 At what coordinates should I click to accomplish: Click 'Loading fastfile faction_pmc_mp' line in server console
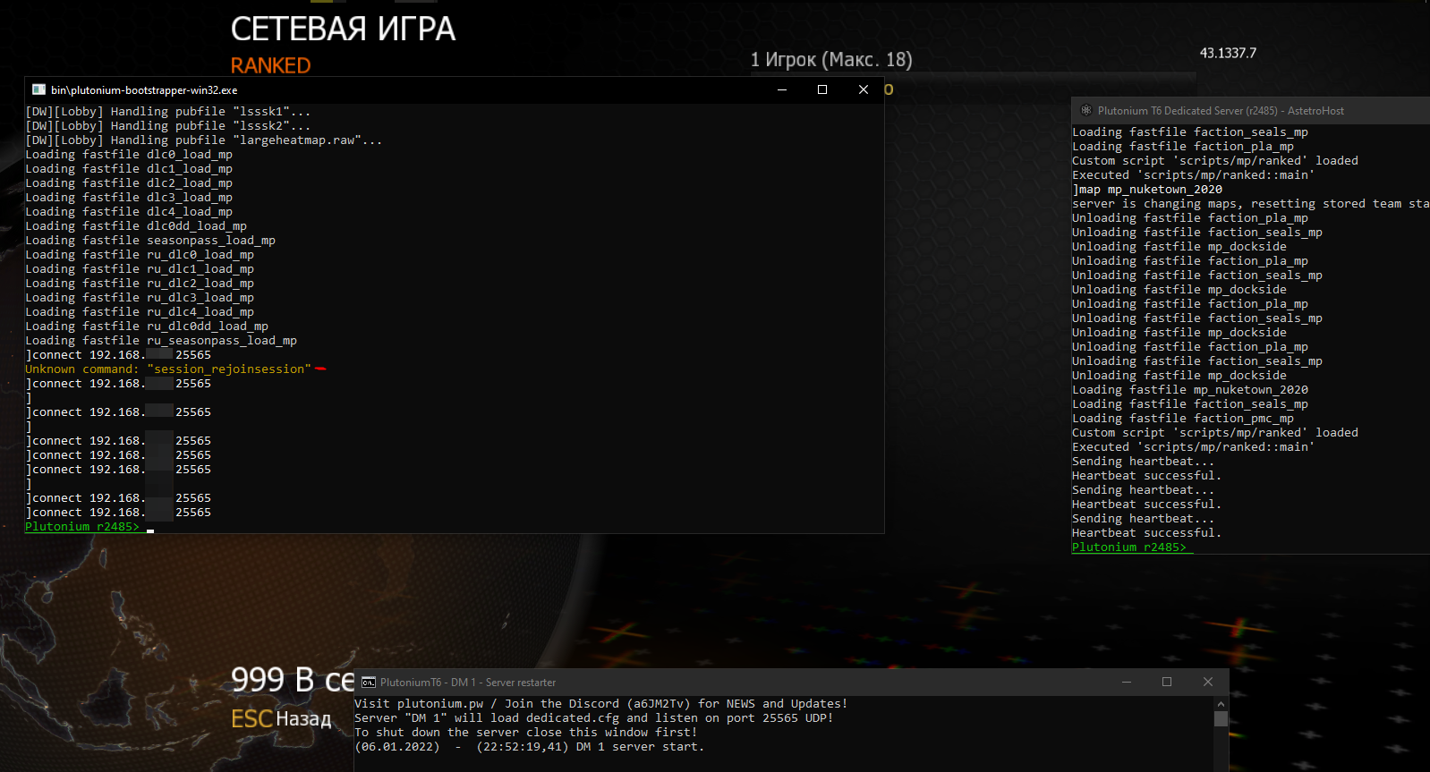pos(1183,419)
